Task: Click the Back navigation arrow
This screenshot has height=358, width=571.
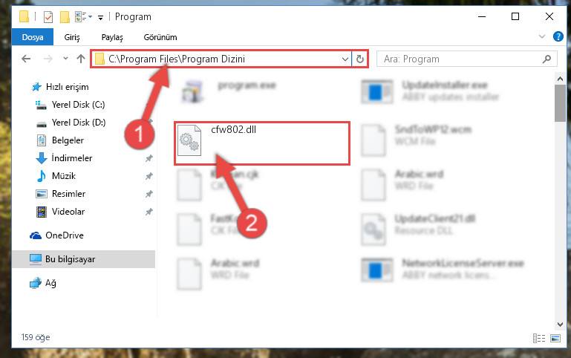Action: click(x=26, y=59)
